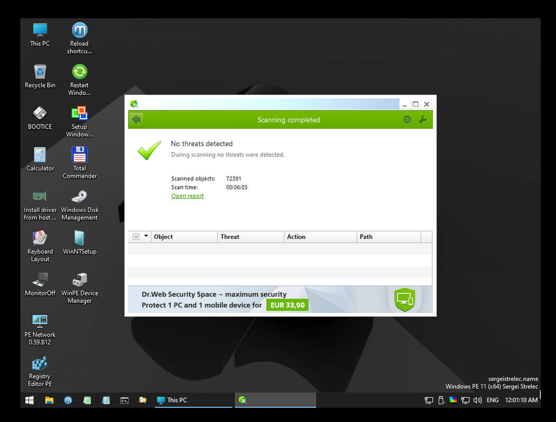Image resolution: width=556 pixels, height=422 pixels.
Task: Select the PE Network 0.59.B12 icon
Action: pyautogui.click(x=40, y=330)
